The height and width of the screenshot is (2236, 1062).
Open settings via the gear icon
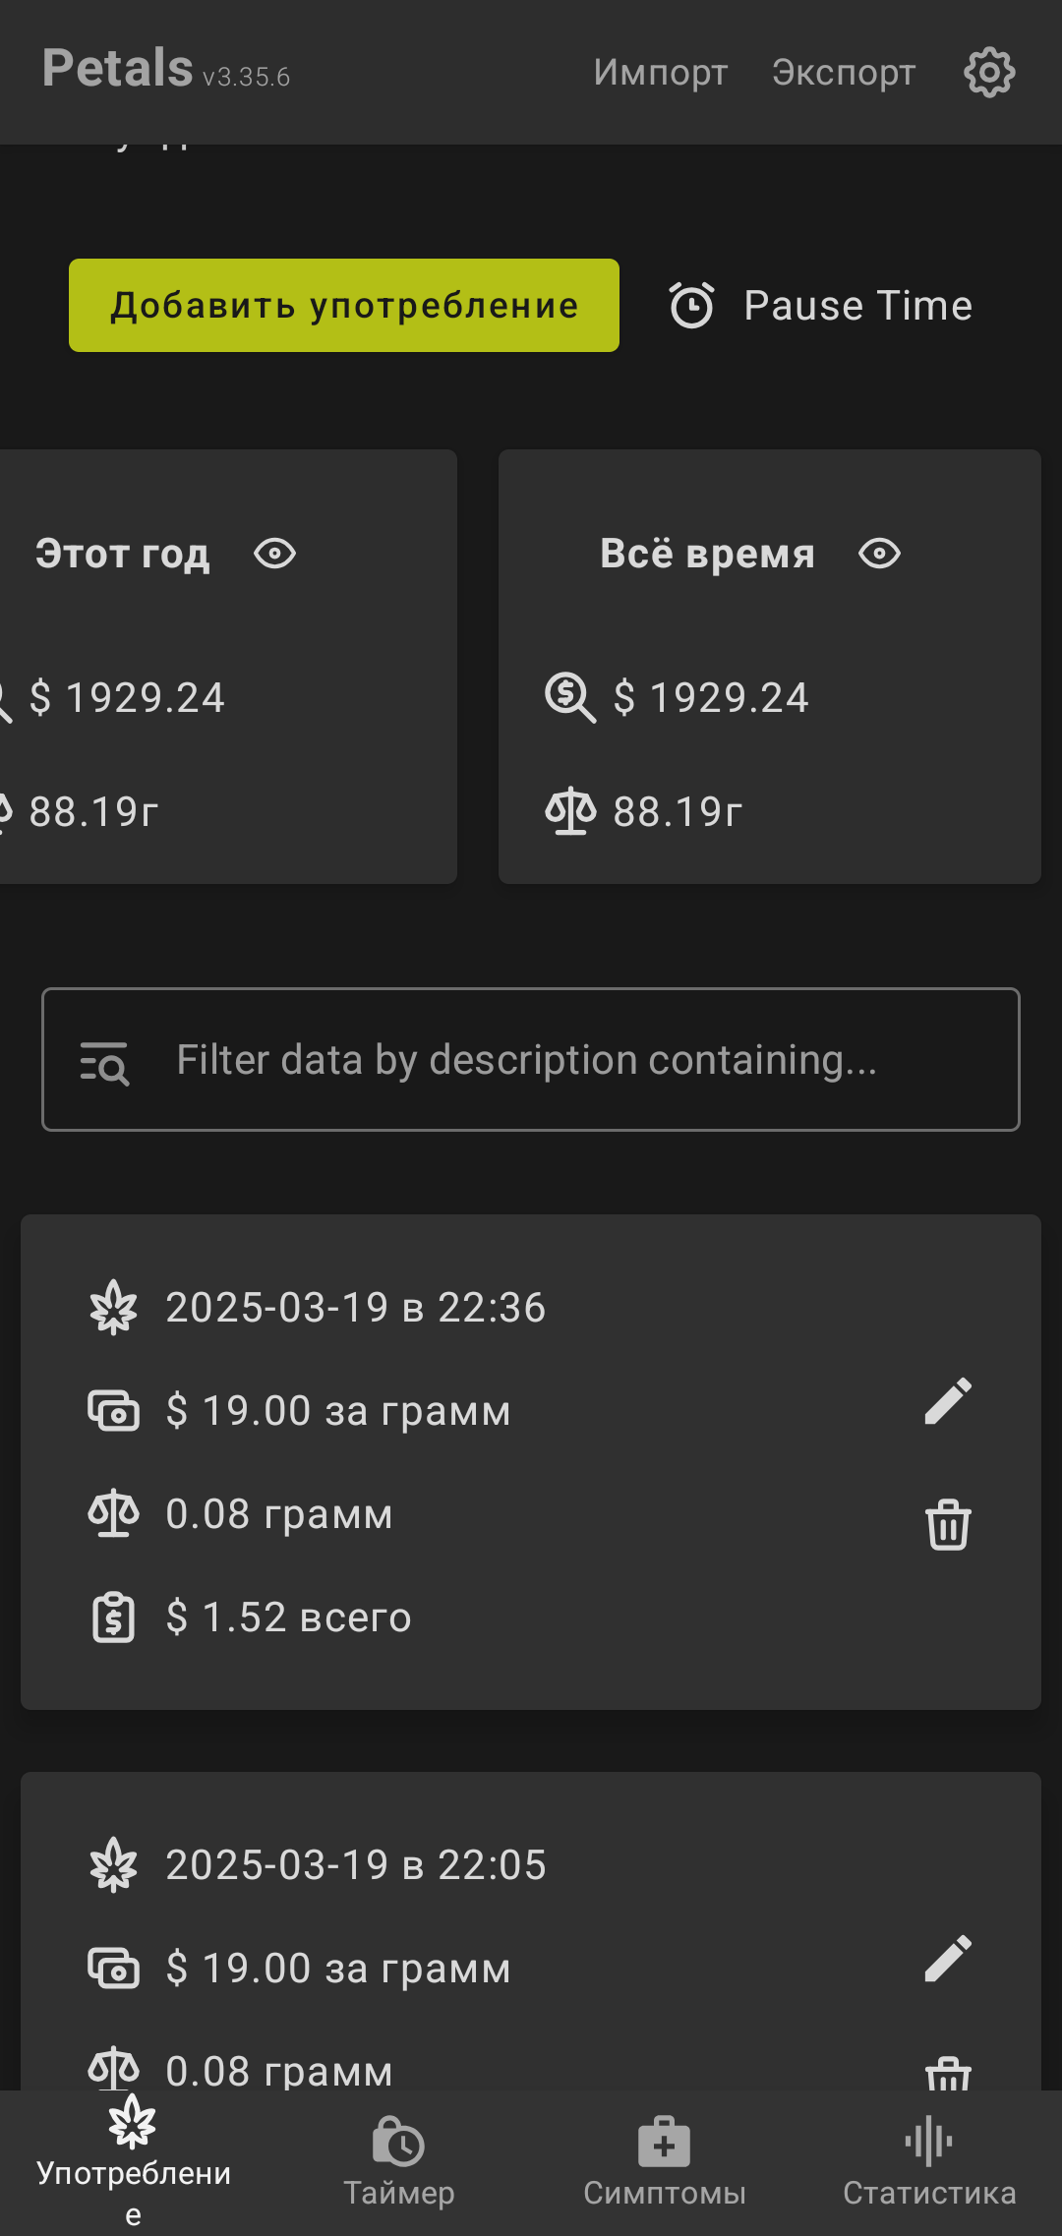pos(989,72)
